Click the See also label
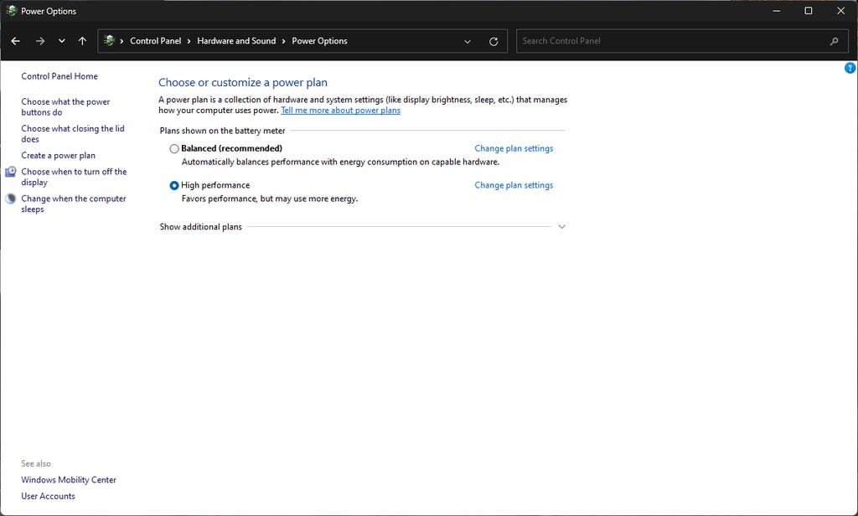 coord(36,463)
